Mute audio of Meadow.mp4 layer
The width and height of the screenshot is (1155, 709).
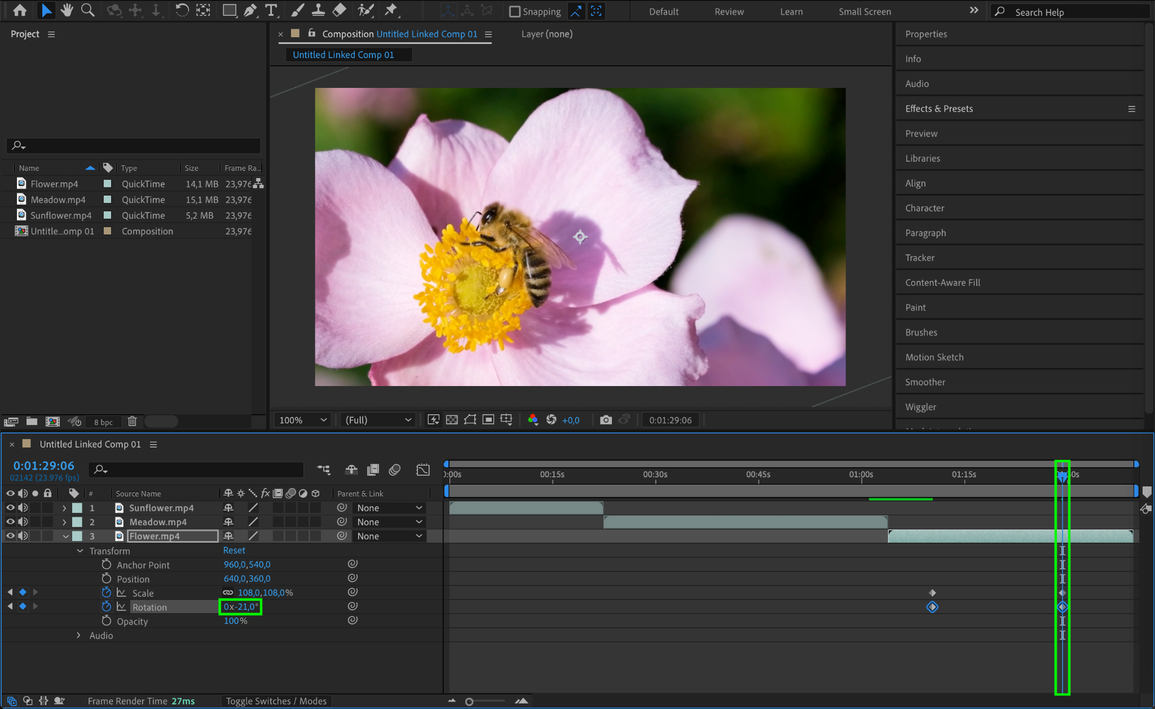(23, 522)
